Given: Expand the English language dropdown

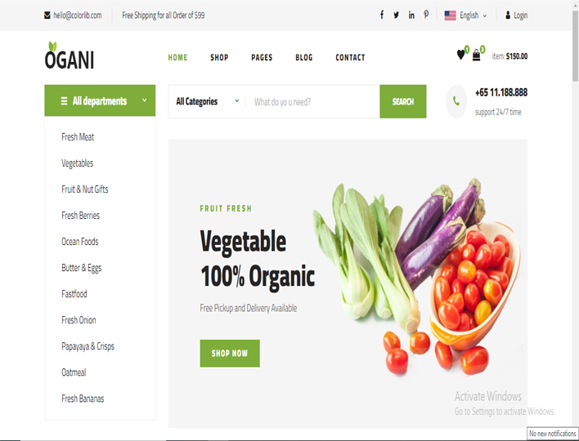Looking at the screenshot, I should [465, 16].
